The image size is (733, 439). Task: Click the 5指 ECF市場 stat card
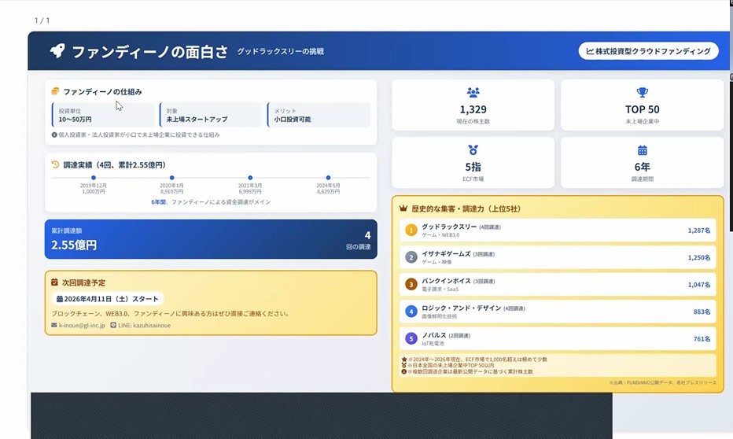tap(473, 163)
